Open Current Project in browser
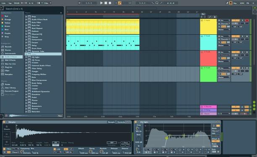Viewport: 257px width, 157px height. coord(11,91)
